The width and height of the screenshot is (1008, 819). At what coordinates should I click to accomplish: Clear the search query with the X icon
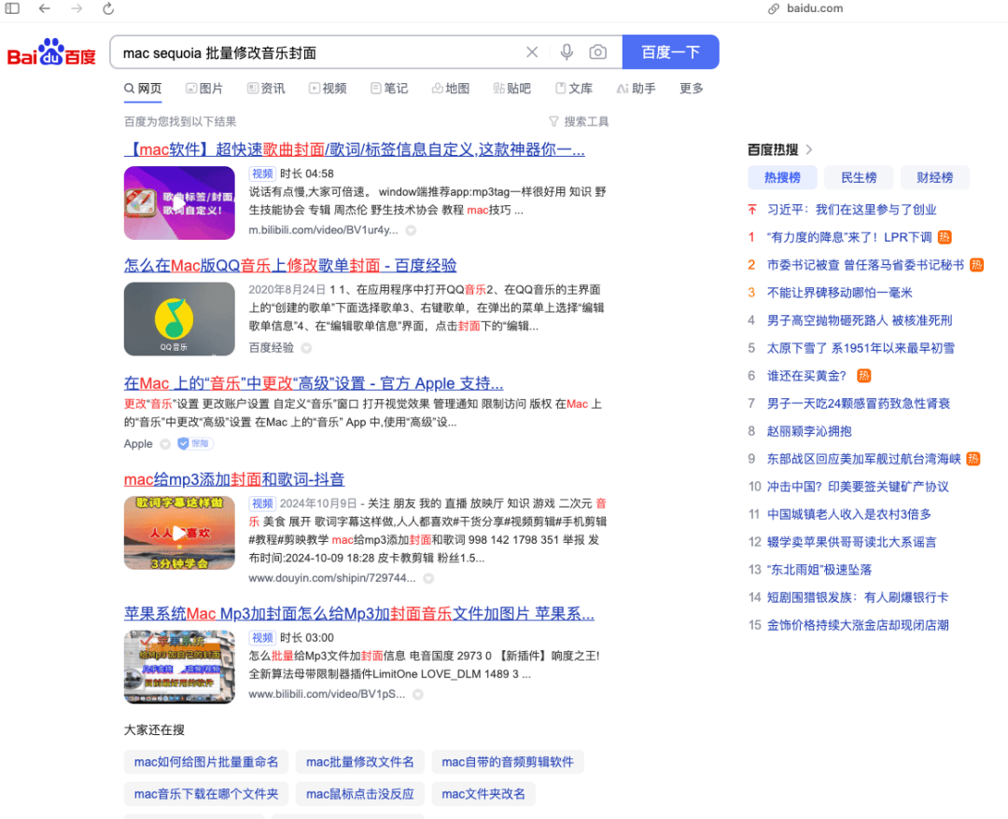pos(532,52)
